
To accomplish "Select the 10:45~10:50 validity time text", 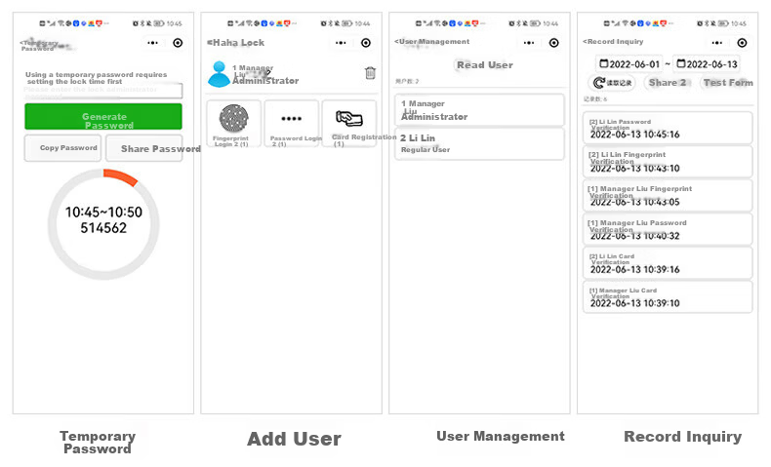I will click(x=103, y=213).
